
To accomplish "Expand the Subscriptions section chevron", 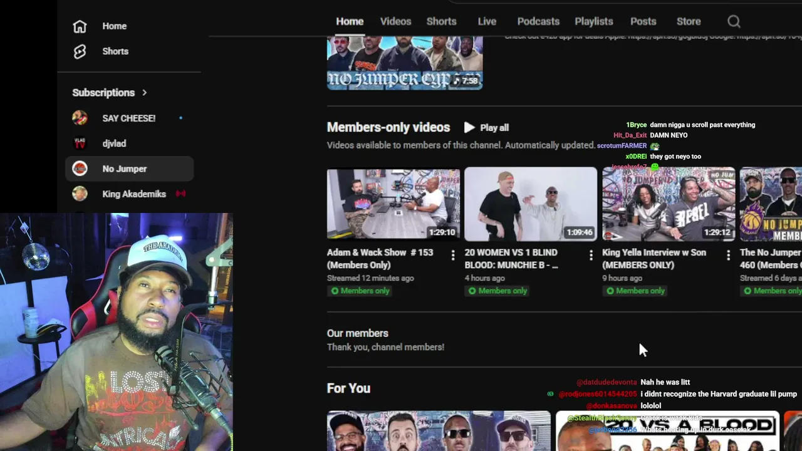I will 144,93.
